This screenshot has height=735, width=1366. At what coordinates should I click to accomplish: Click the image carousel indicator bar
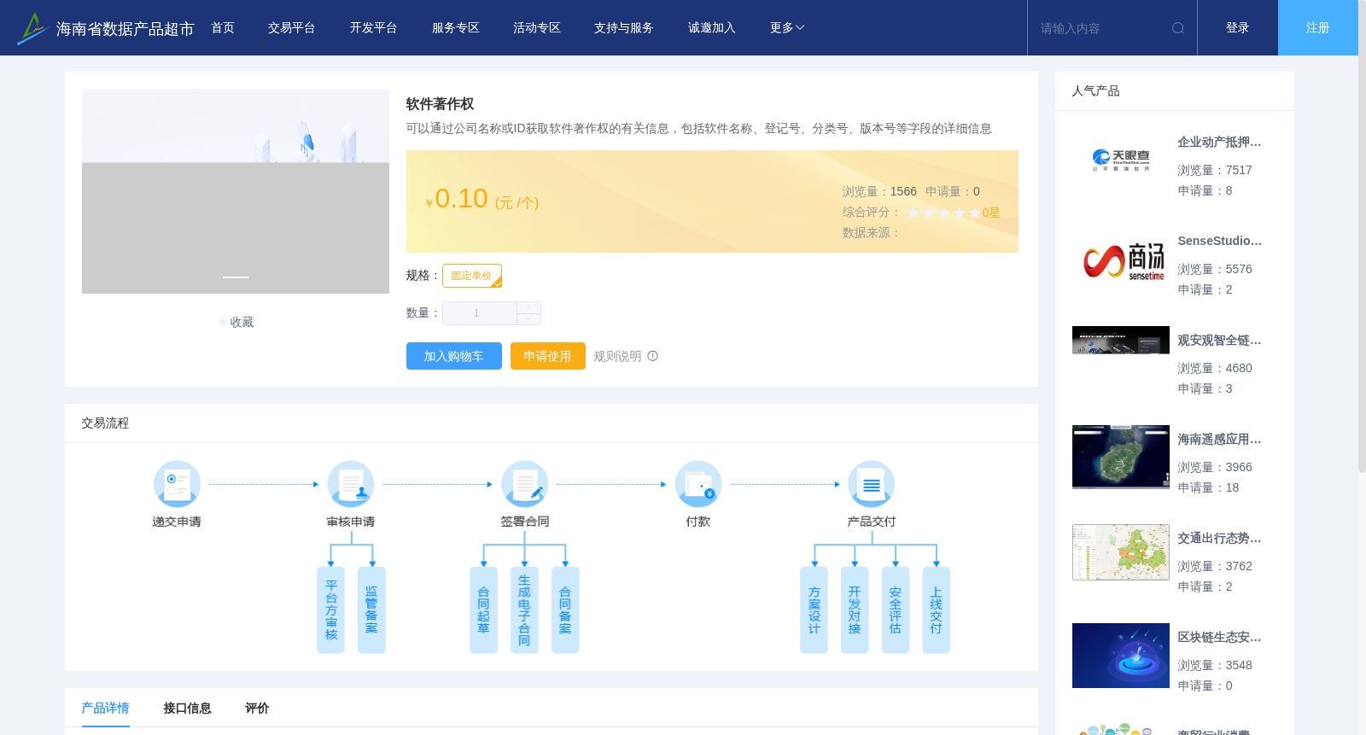236,277
